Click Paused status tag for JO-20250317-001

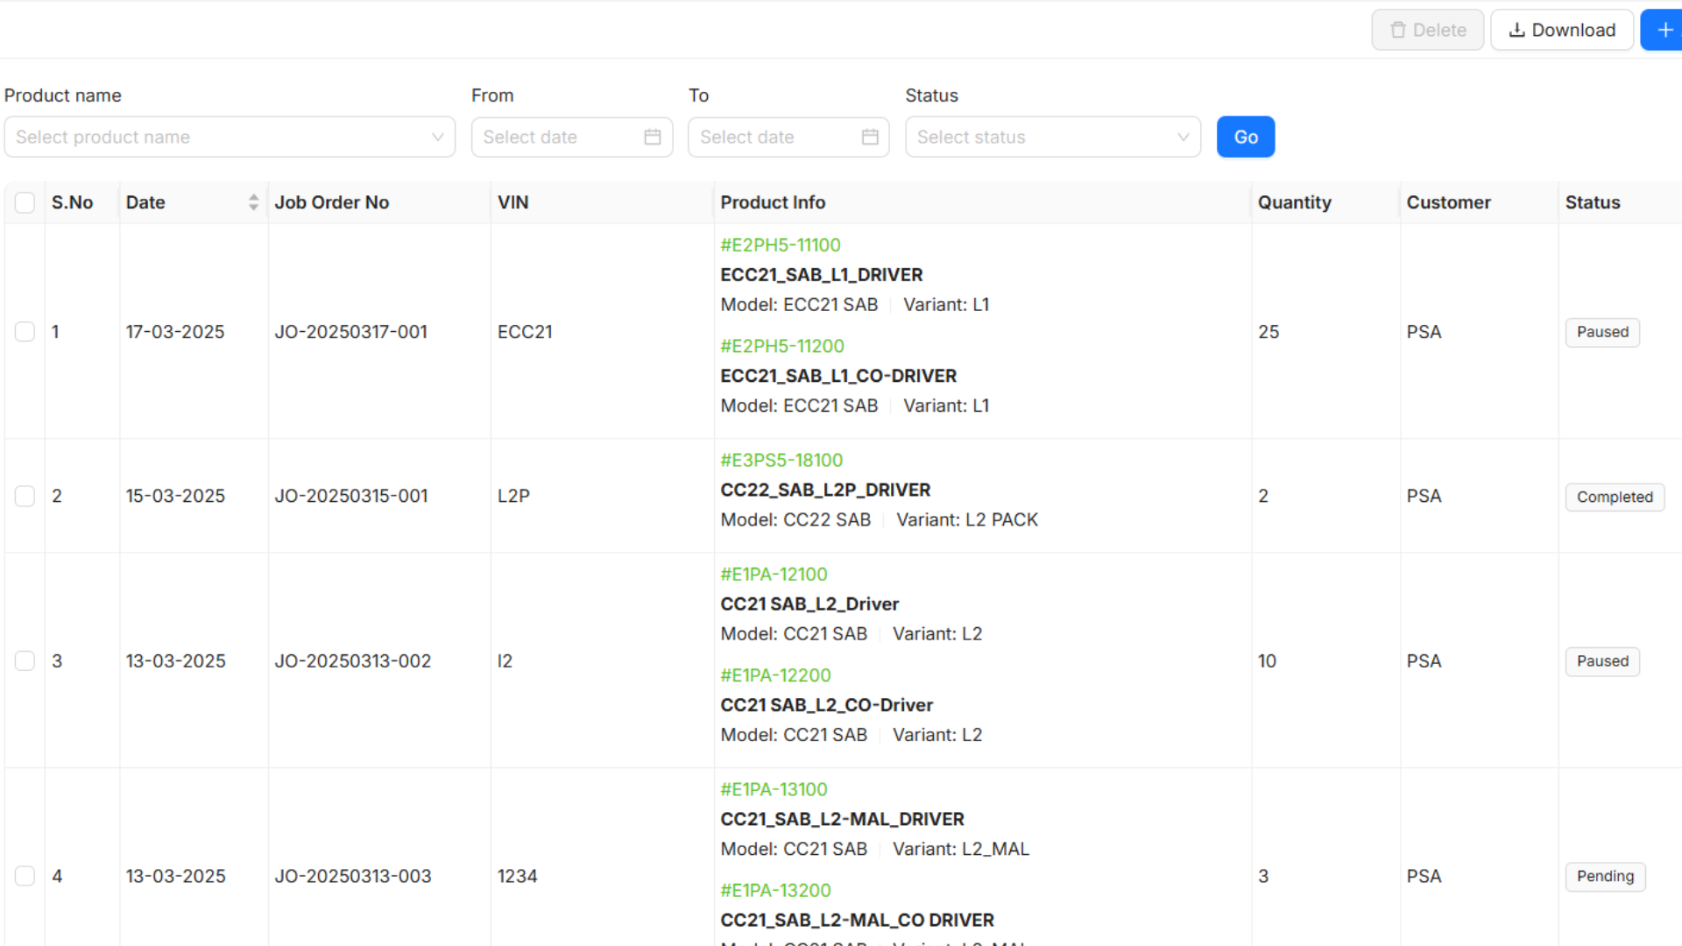[1601, 332]
